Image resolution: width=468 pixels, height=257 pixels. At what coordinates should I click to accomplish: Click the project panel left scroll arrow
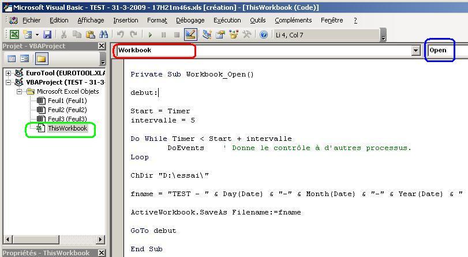coord(8,239)
